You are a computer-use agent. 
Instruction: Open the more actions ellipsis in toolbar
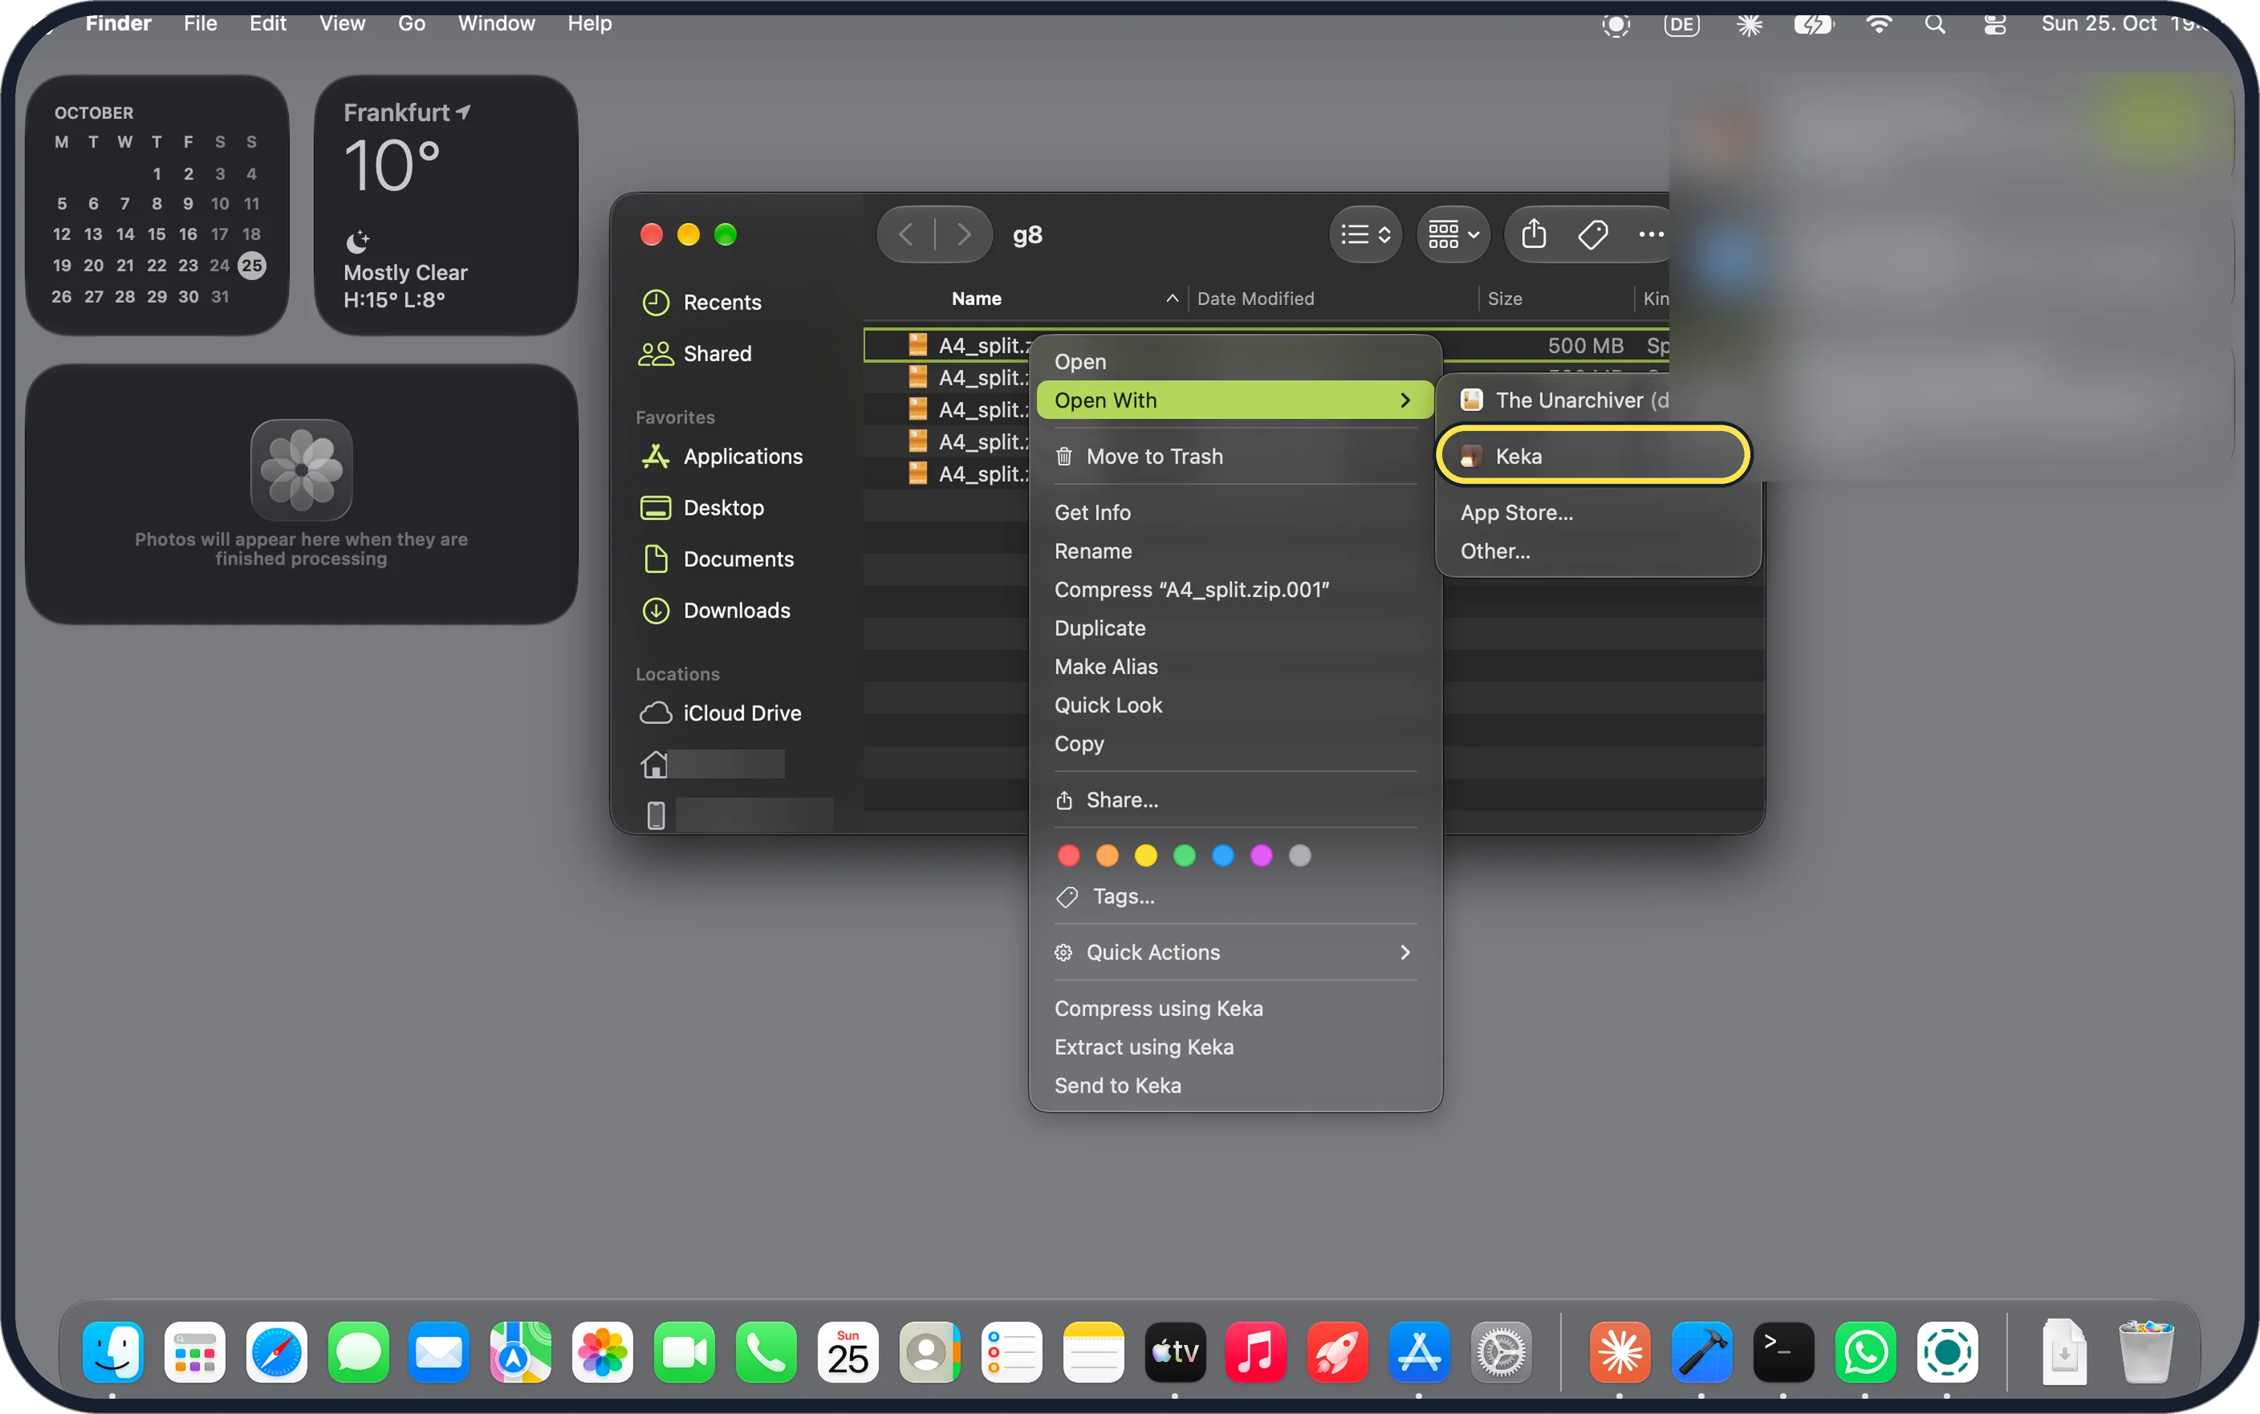[x=1650, y=234]
